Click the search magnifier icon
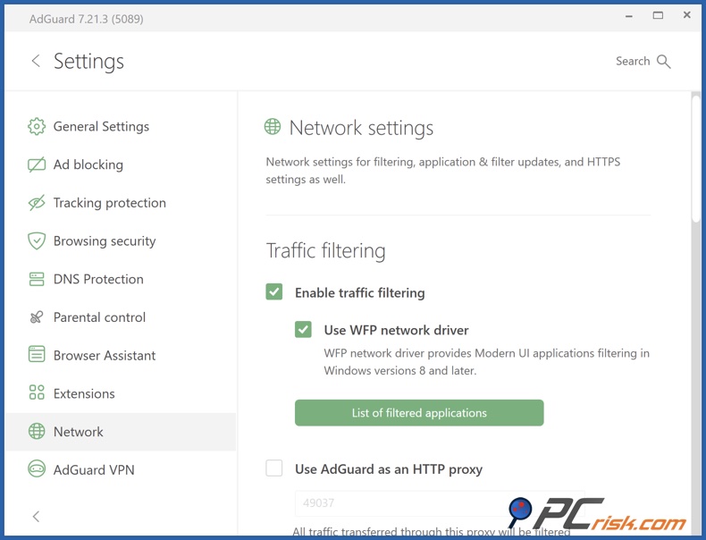The width and height of the screenshot is (706, 540). click(663, 62)
